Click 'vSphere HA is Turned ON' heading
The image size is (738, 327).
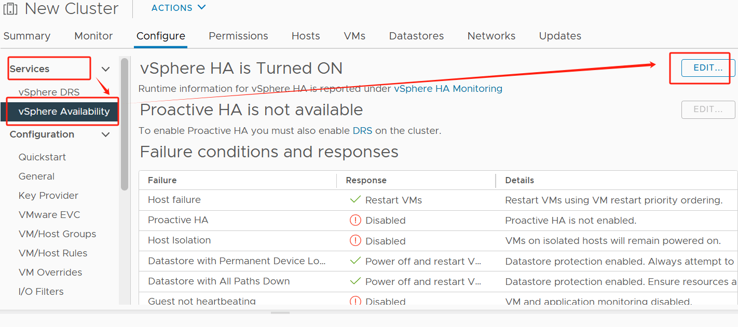point(241,68)
